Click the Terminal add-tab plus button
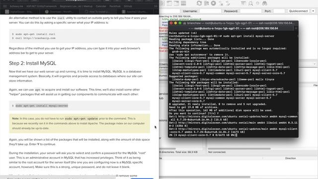 click(296, 28)
